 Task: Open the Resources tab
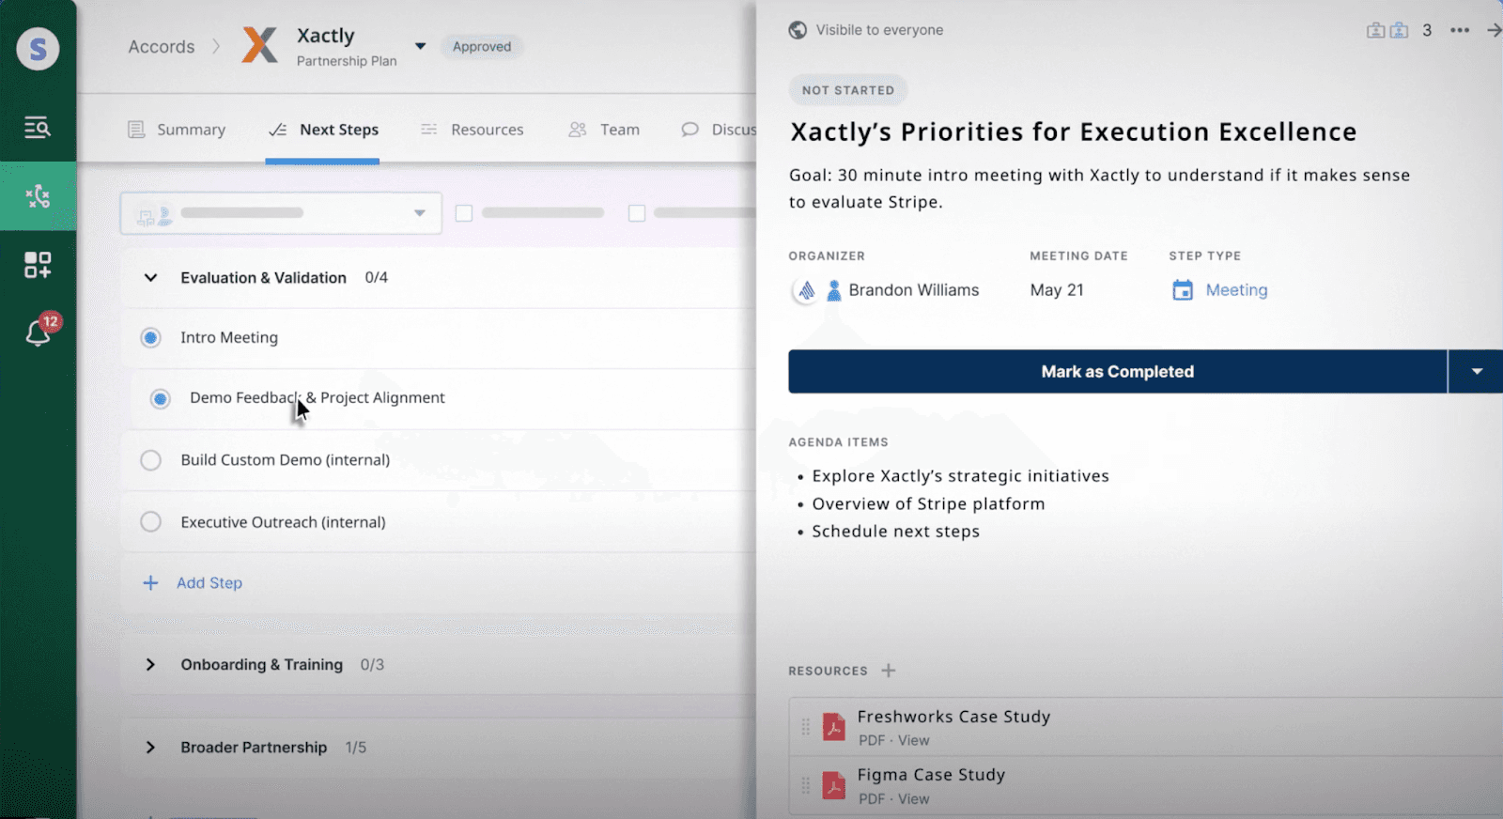472,130
